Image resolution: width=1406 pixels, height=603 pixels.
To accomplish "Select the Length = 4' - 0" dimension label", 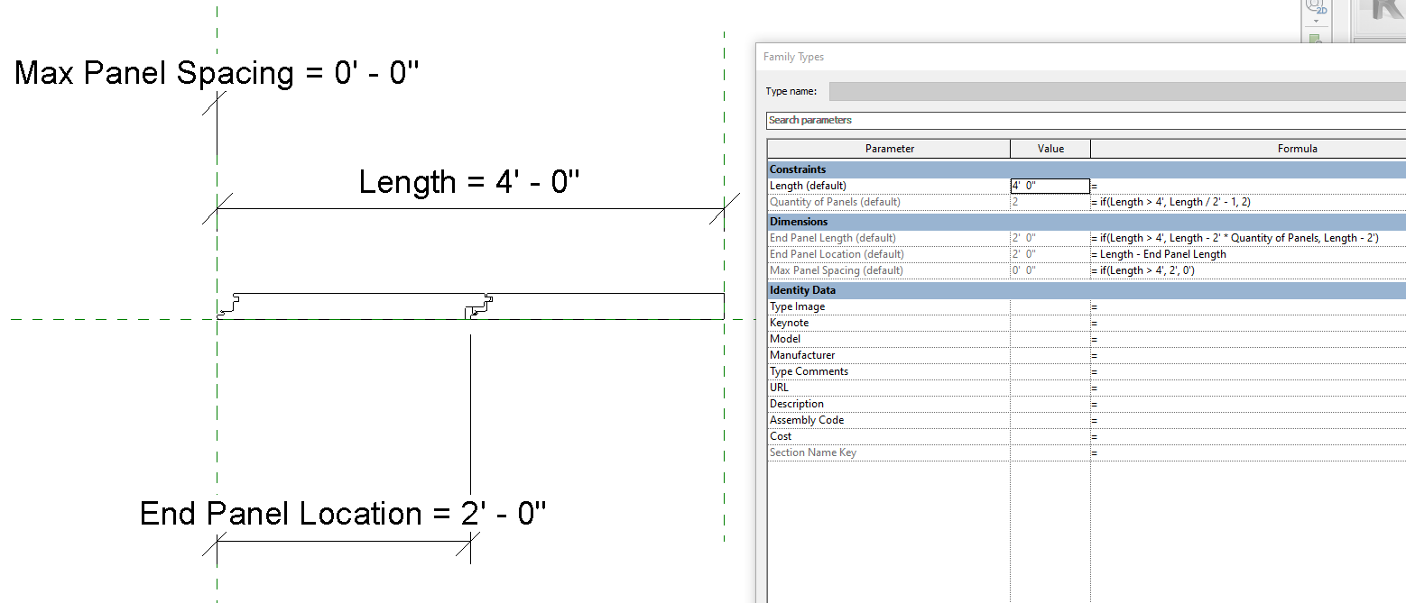I will click(x=469, y=182).
